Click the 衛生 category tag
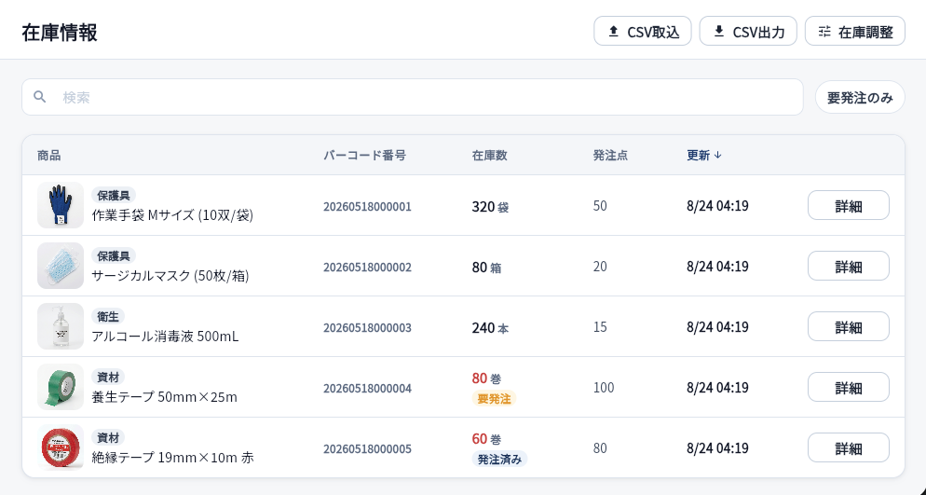Image resolution: width=926 pixels, height=495 pixels. [x=108, y=316]
